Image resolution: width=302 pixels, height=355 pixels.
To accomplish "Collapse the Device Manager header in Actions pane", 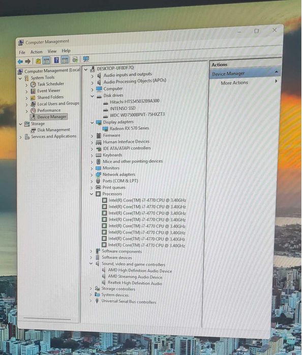I will coord(277,72).
